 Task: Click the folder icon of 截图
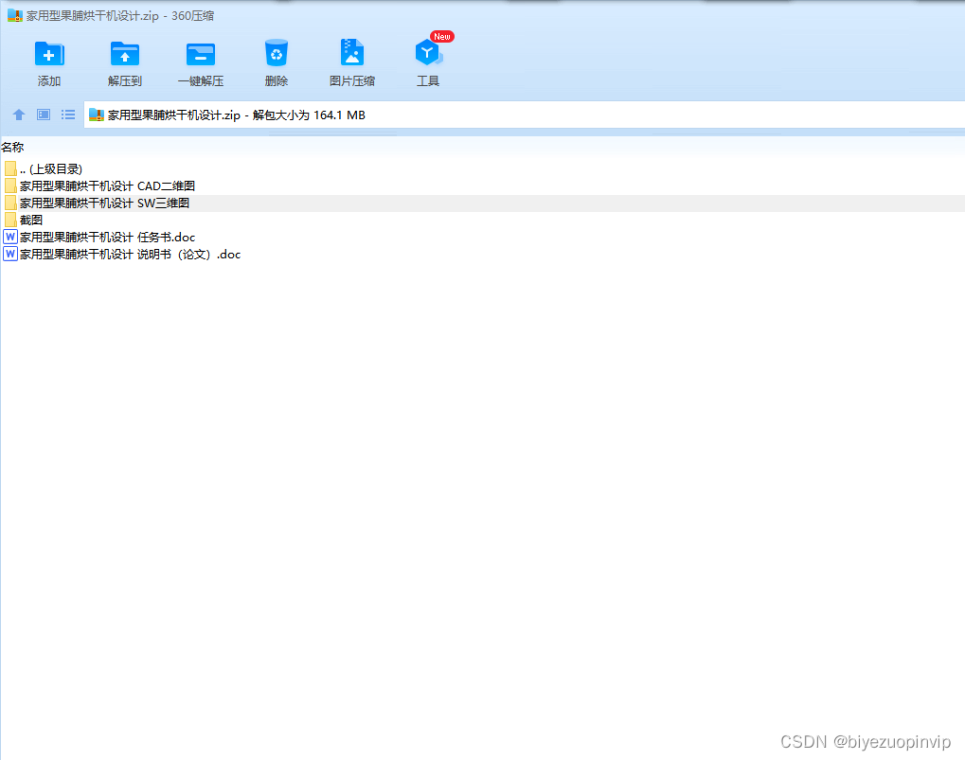pos(10,220)
